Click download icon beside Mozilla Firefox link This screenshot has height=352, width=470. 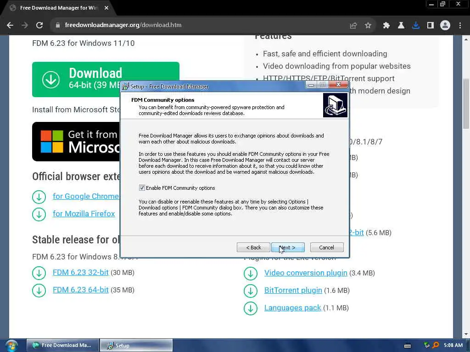pos(39,214)
